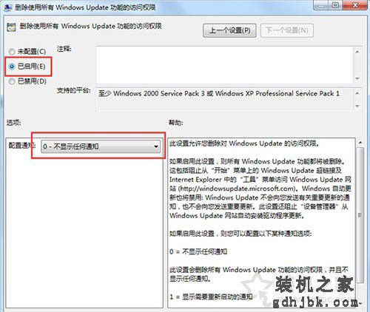Click the comment box scroll up arrow
Screen dimensions: 370x312
click(x=357, y=52)
